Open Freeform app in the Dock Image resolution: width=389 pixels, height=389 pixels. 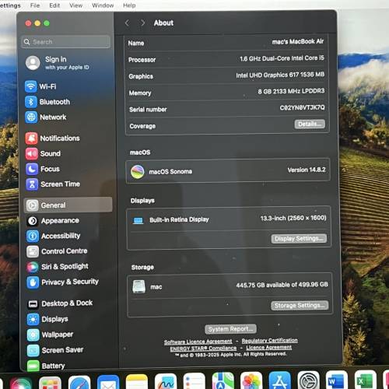point(166,381)
